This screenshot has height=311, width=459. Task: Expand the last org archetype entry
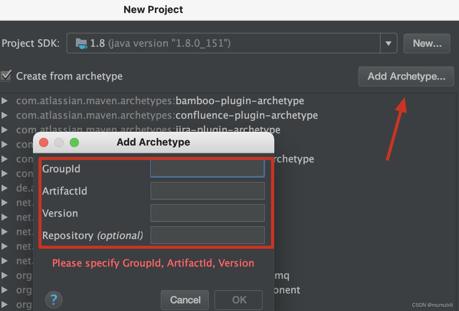5,304
